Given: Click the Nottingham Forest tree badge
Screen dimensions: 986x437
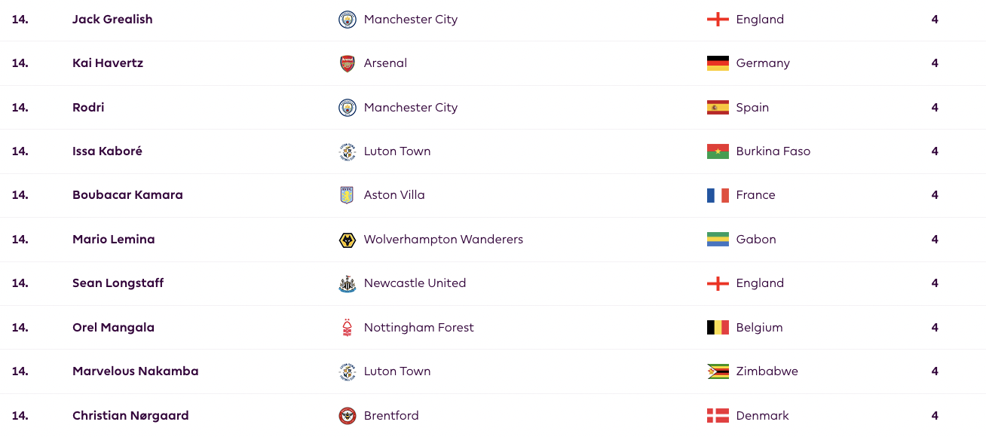Looking at the screenshot, I should (347, 328).
